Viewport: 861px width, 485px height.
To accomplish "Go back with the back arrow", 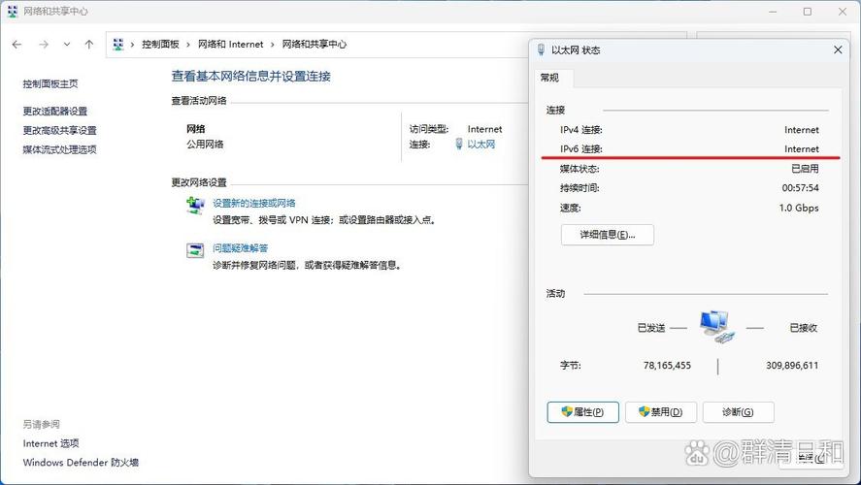I will 17,45.
